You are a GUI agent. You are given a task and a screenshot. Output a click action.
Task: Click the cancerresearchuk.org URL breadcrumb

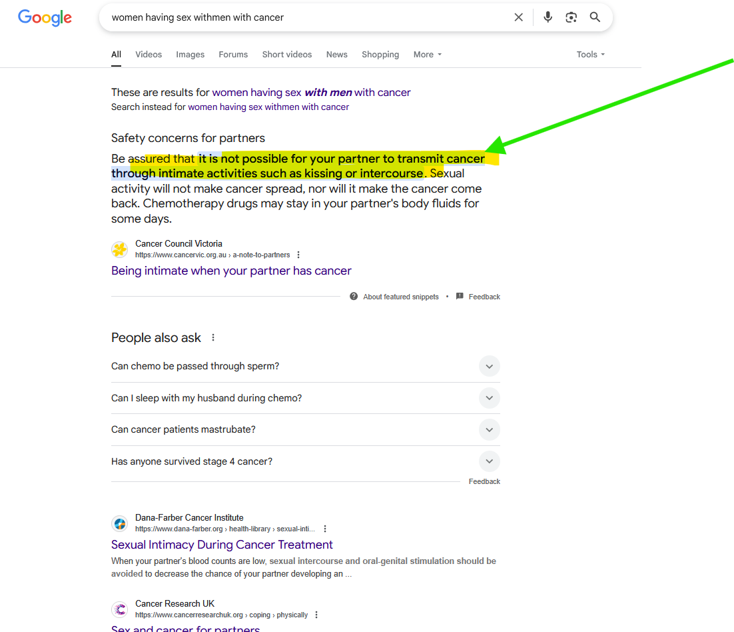221,615
